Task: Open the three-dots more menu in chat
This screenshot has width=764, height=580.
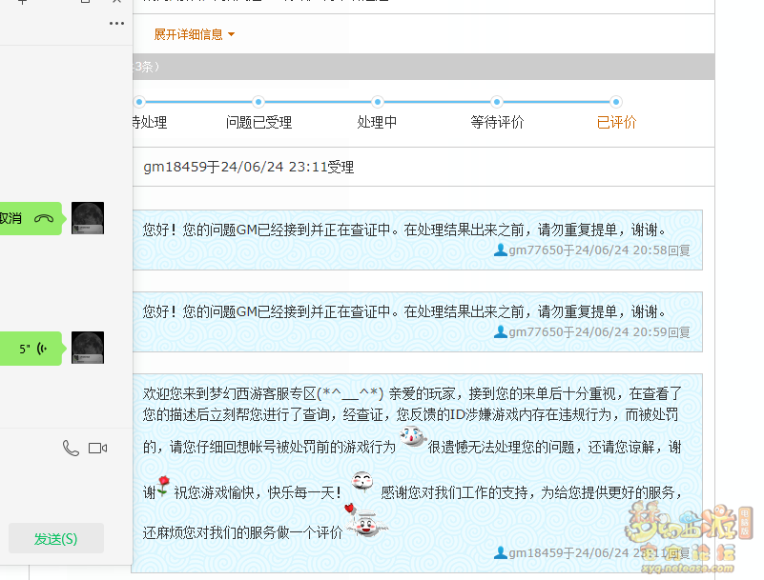Action: click(x=116, y=24)
